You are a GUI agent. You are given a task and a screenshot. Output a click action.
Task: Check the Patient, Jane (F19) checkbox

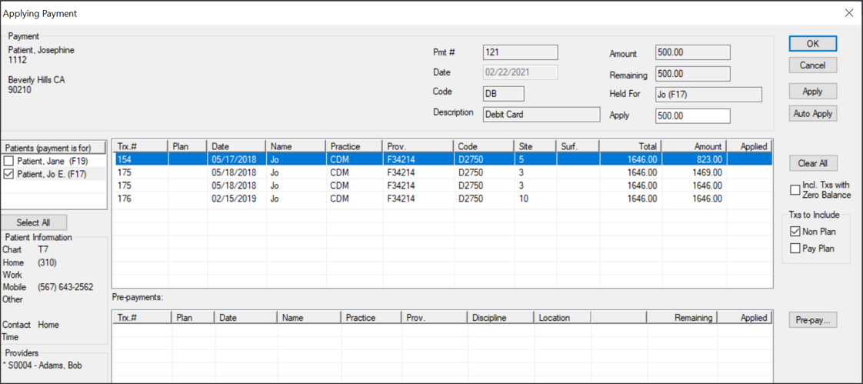(9, 162)
